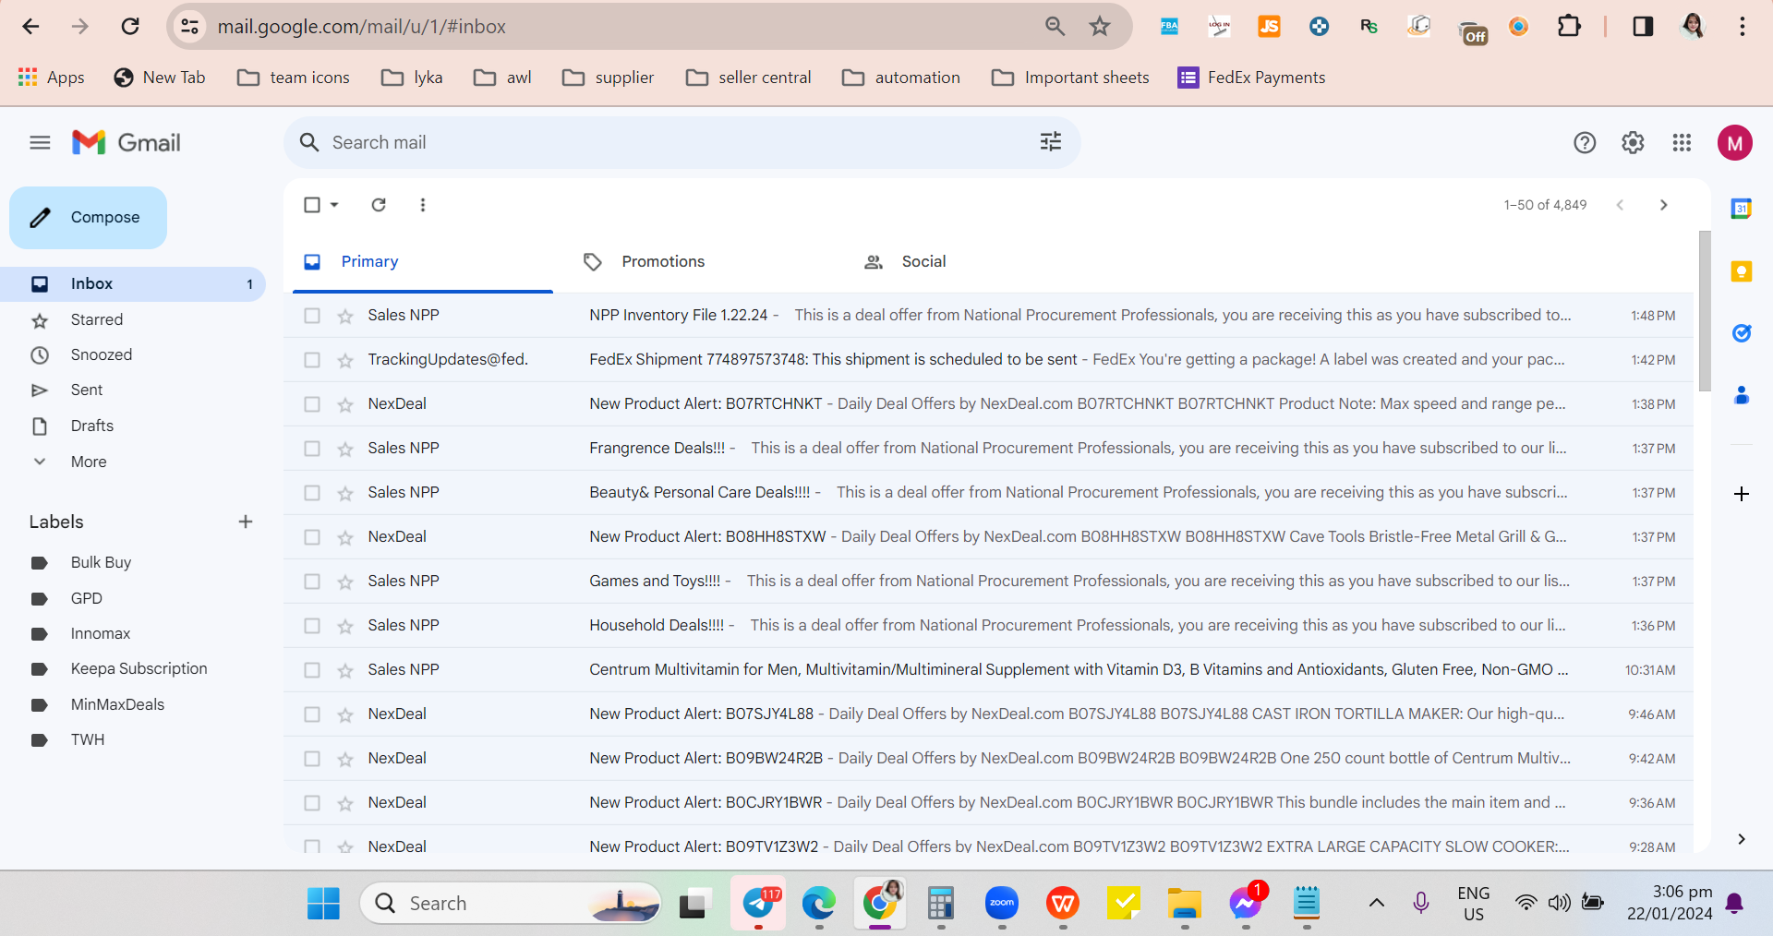The width and height of the screenshot is (1773, 936).
Task: Select the B08HH8STXW Product Alert email checkbox
Action: (312, 537)
